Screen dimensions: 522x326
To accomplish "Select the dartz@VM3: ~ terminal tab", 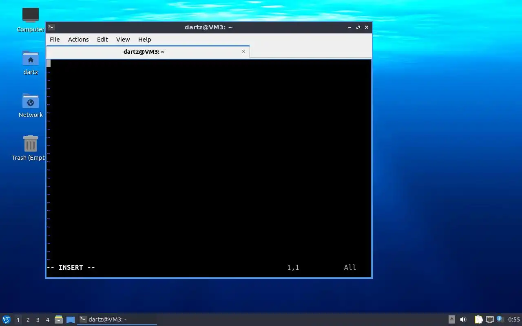I will 148,52.
